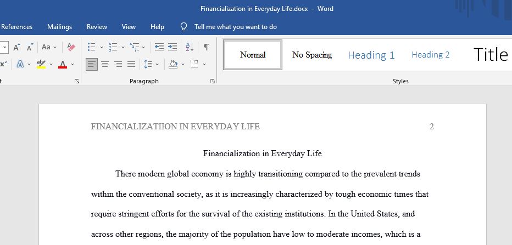
Task: Open shading color dropdown arrow
Action: pos(183,65)
